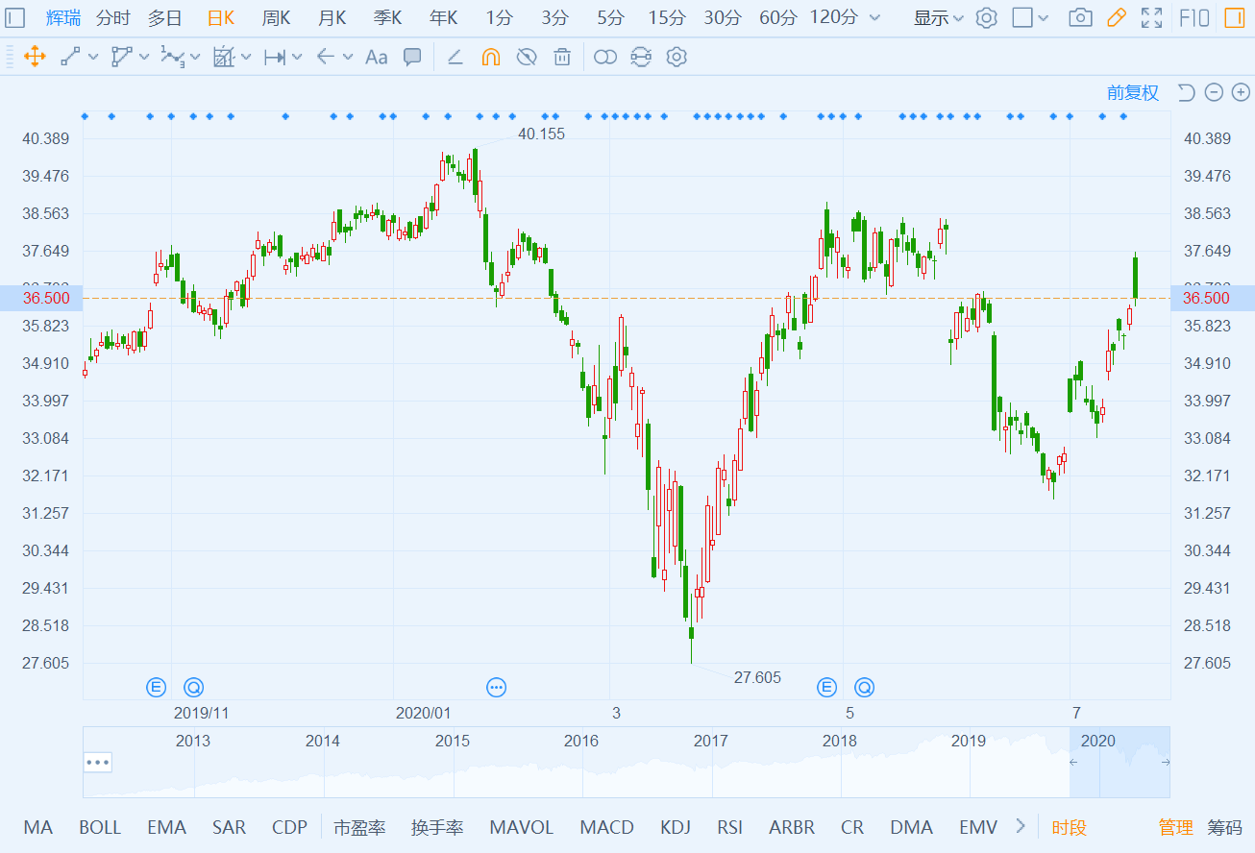Zoom in the chart with plus icon
Screen dimensions: 1255x853
pyautogui.click(x=1241, y=92)
